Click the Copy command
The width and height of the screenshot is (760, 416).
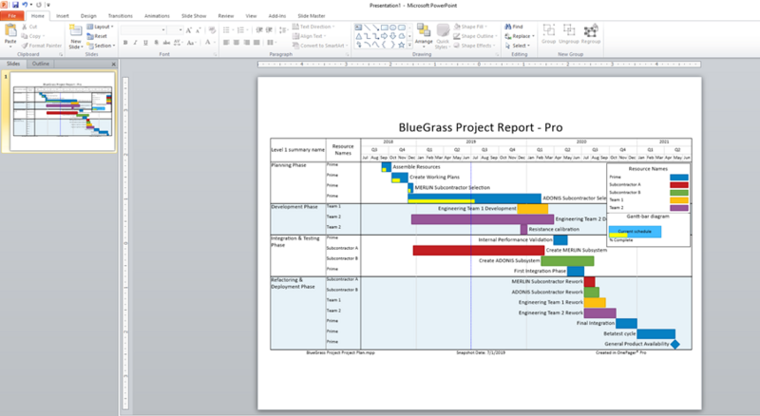point(33,36)
